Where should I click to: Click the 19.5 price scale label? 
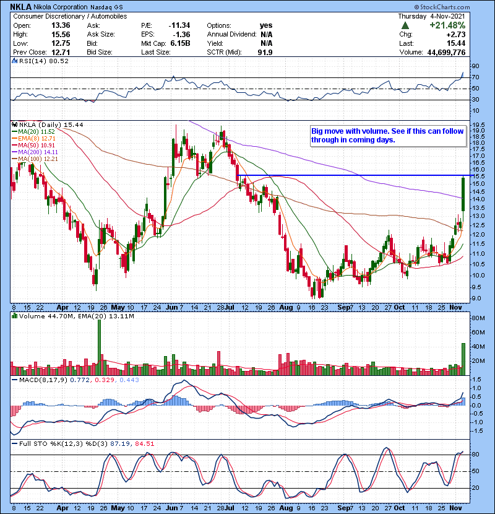click(478, 125)
